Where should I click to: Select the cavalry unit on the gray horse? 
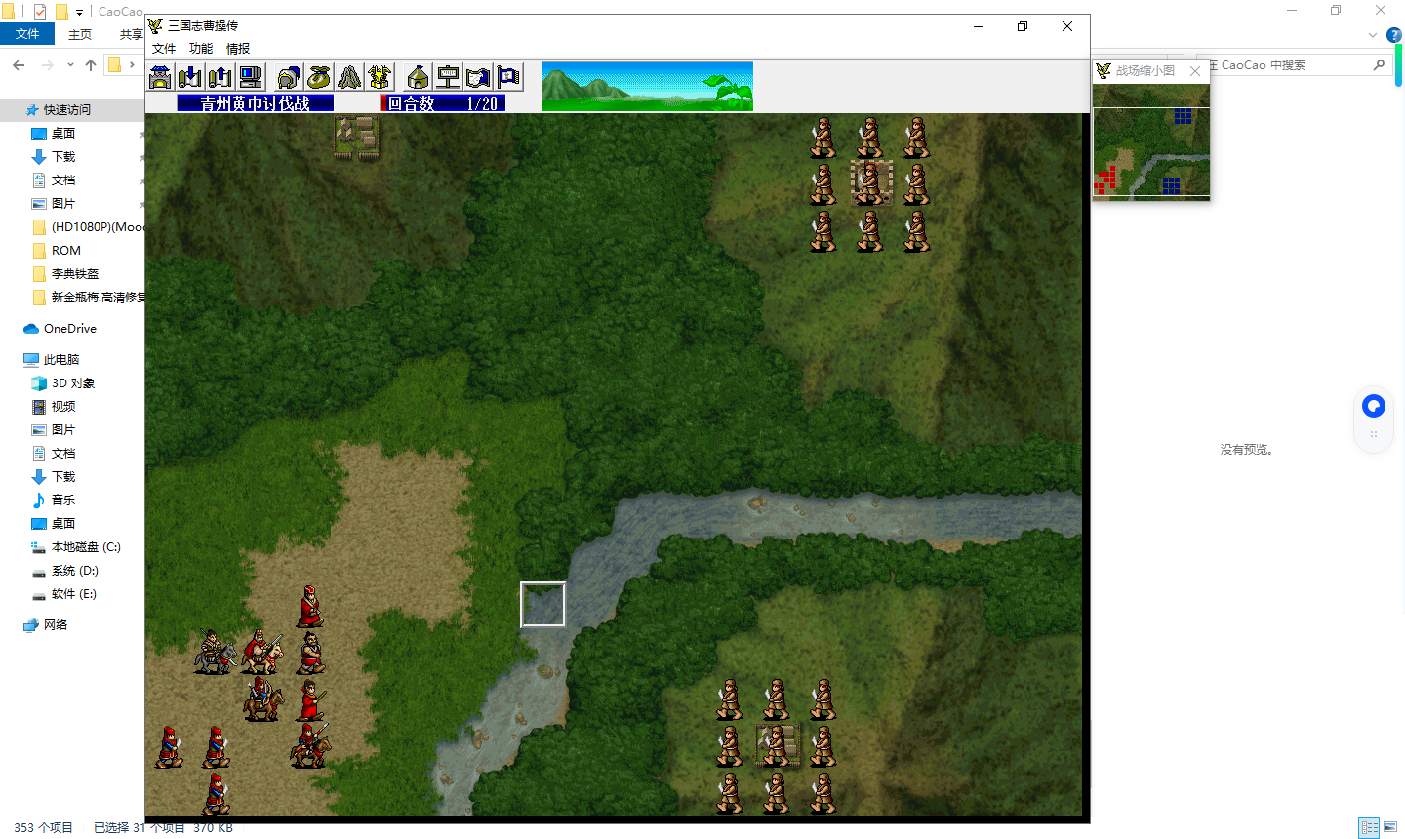pyautogui.click(x=215, y=652)
